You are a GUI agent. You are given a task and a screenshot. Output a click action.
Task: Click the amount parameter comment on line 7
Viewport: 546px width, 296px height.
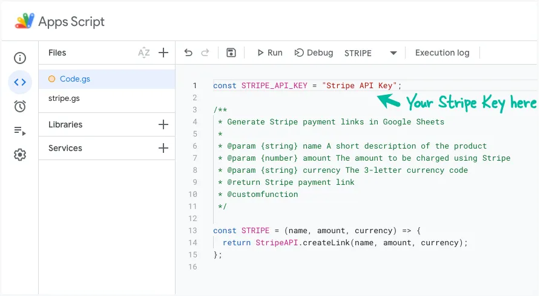pos(364,158)
